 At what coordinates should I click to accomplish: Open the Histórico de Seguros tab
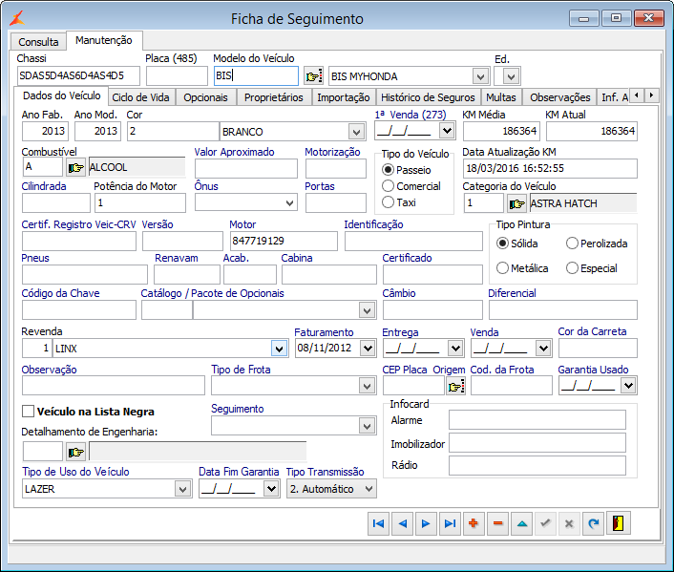pyautogui.click(x=427, y=97)
